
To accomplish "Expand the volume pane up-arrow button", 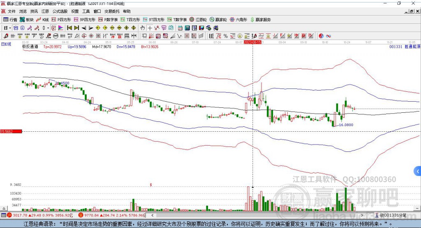I will (4, 208).
